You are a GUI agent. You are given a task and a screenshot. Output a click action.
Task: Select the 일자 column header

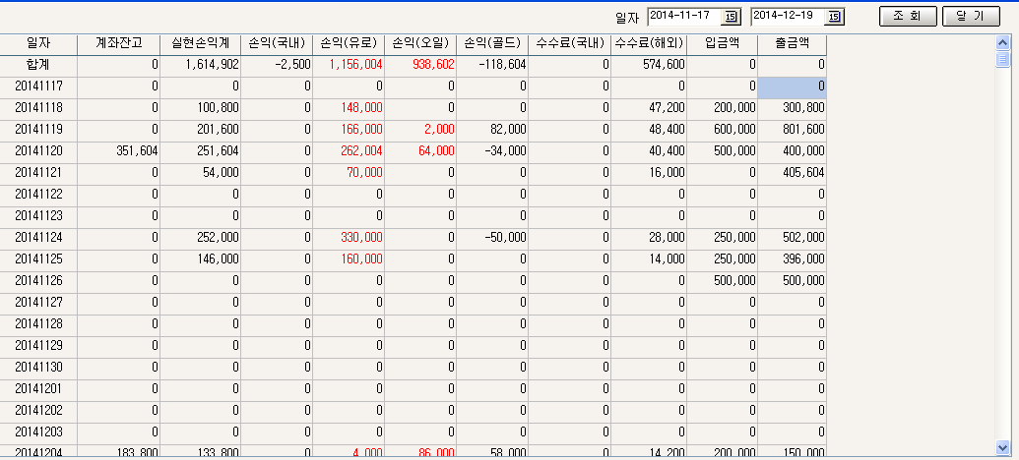click(x=37, y=44)
